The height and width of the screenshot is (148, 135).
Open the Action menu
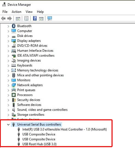point(16,12)
